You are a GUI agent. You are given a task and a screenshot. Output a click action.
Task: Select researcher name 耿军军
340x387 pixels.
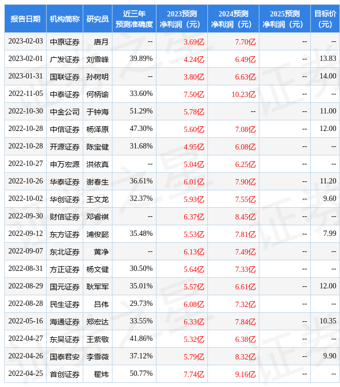tap(98, 287)
